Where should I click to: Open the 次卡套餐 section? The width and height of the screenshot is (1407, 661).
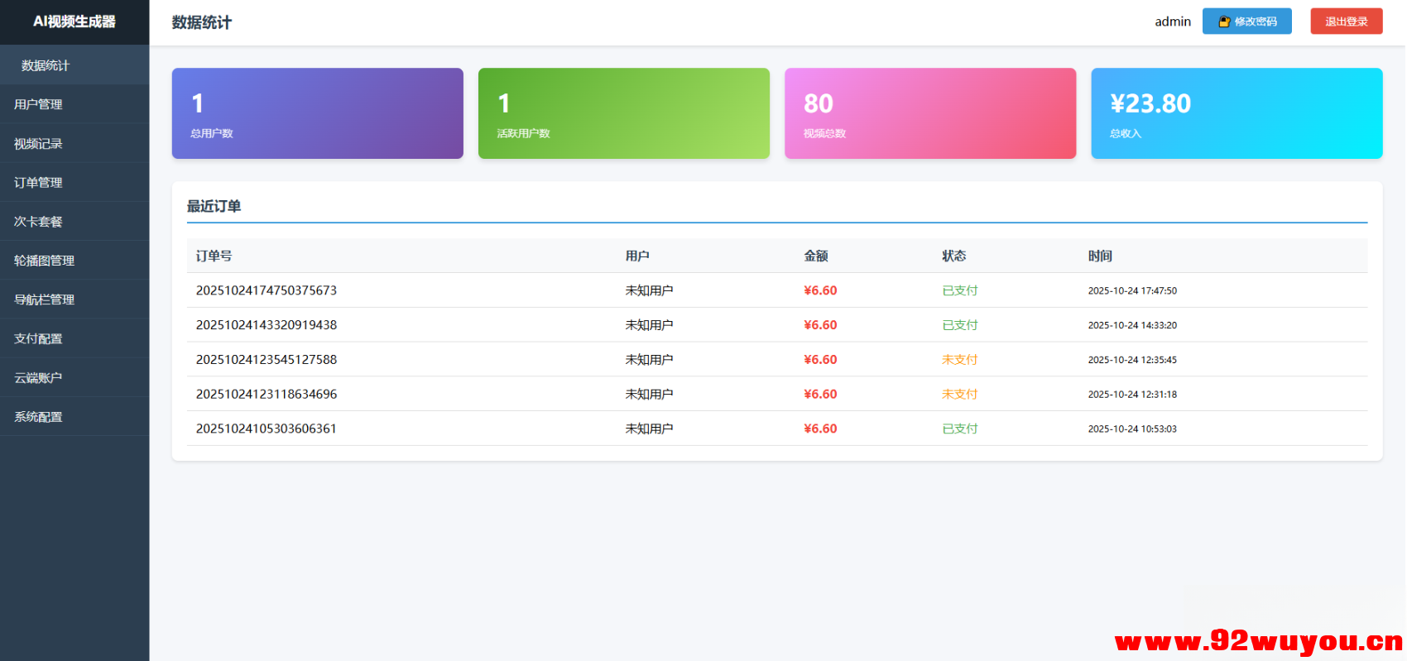pos(39,222)
